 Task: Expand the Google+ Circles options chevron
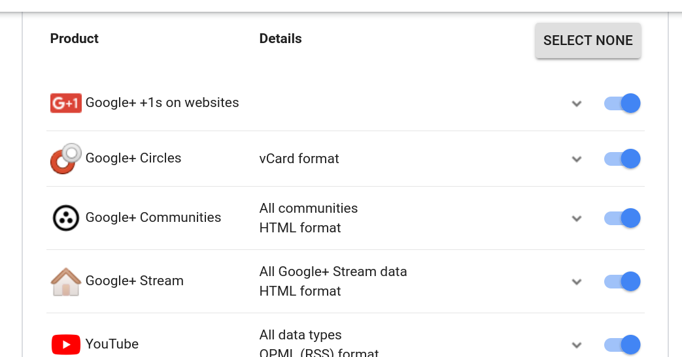click(577, 159)
